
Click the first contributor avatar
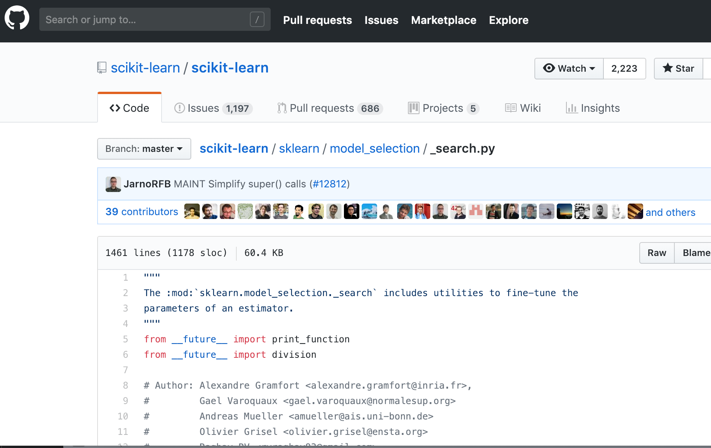[x=192, y=212]
